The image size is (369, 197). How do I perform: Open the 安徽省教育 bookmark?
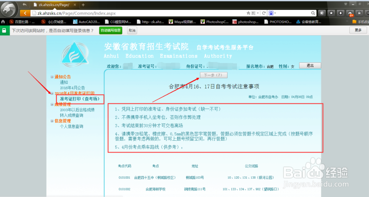click(x=308, y=22)
